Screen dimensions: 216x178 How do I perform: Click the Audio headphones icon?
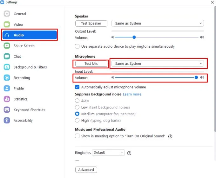(x=7, y=35)
